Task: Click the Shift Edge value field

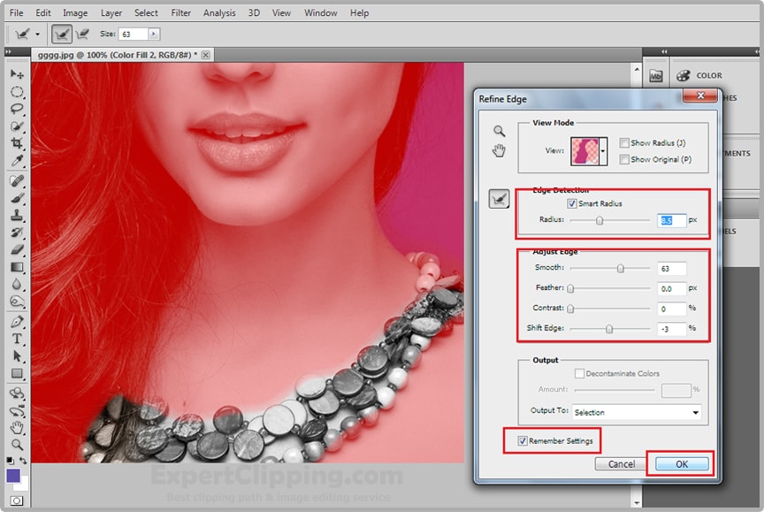Action: pyautogui.click(x=671, y=329)
